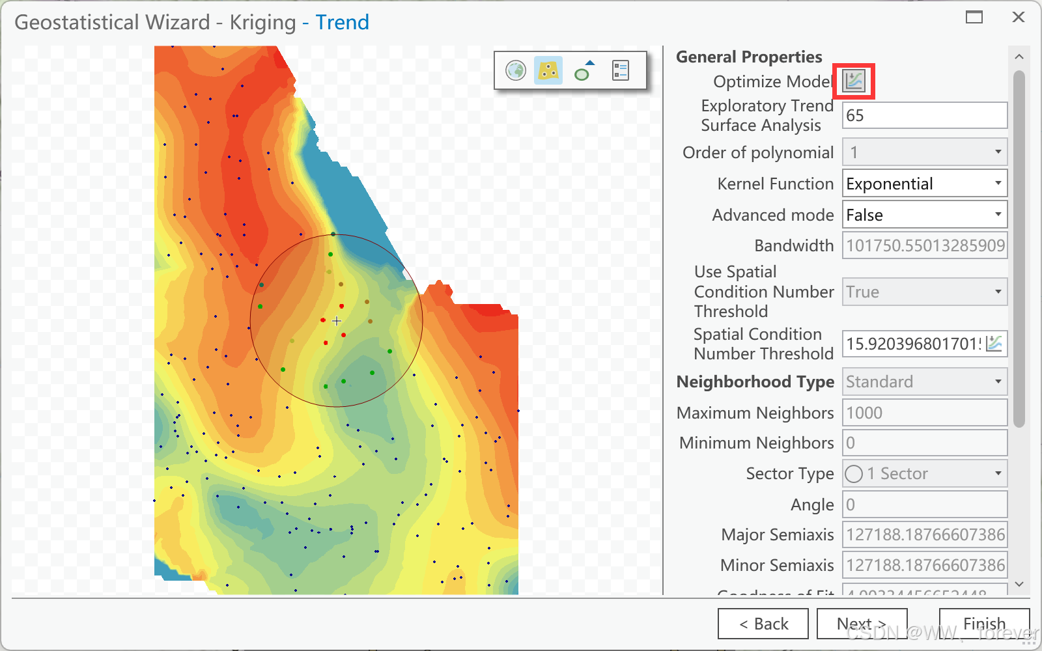Image resolution: width=1042 pixels, height=651 pixels.
Task: Click the Next button
Action: coord(862,624)
